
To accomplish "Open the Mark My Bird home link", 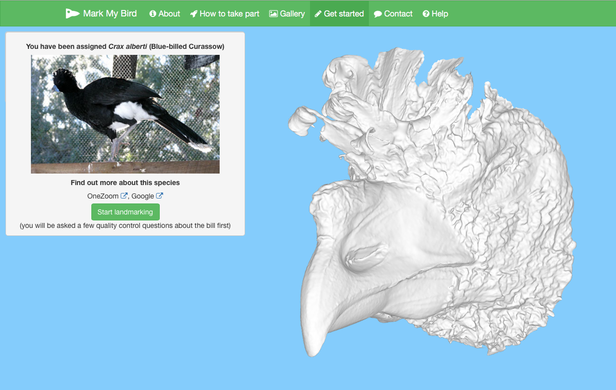I will point(101,13).
